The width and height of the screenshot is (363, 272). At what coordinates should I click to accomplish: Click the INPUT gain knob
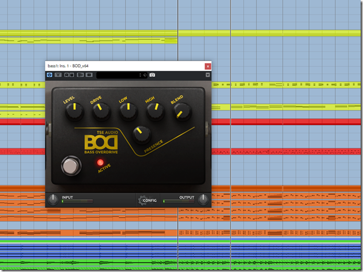coord(54,200)
